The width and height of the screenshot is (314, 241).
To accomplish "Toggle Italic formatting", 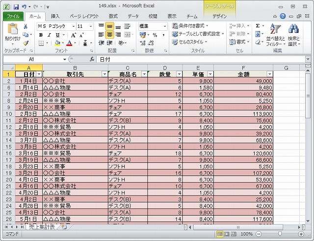I will pyautogui.click(x=50, y=35).
